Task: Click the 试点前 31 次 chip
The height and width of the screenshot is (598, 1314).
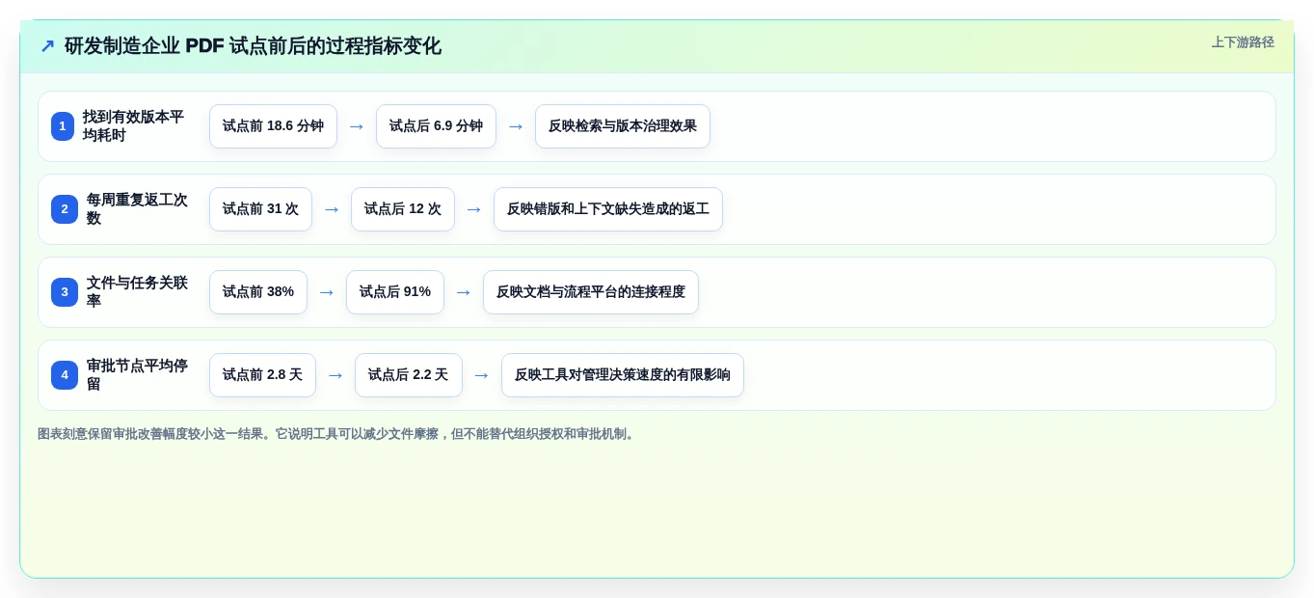Action: 260,209
